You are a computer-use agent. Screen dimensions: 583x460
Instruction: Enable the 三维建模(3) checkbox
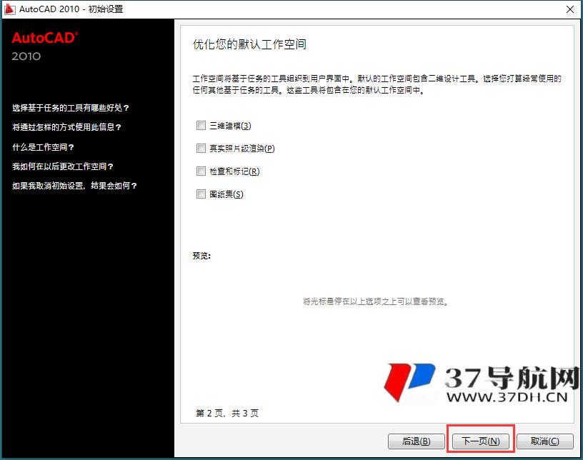(x=201, y=125)
